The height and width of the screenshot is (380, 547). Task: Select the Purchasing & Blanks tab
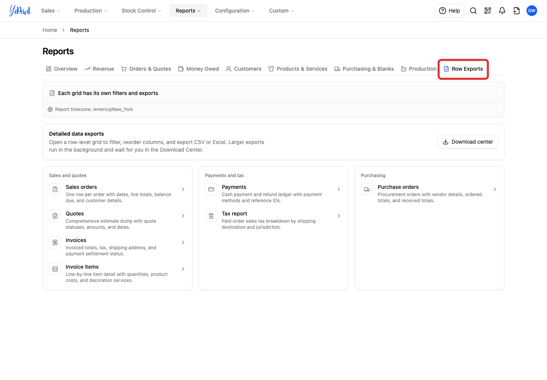point(364,69)
